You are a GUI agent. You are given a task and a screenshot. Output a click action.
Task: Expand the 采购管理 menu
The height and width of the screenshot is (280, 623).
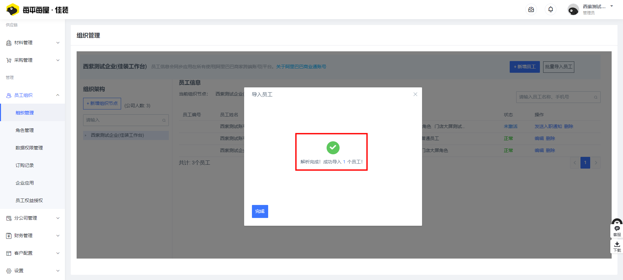[x=32, y=60]
